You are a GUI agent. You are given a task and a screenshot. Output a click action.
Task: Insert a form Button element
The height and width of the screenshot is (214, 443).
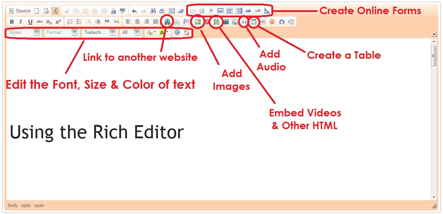coord(248,11)
